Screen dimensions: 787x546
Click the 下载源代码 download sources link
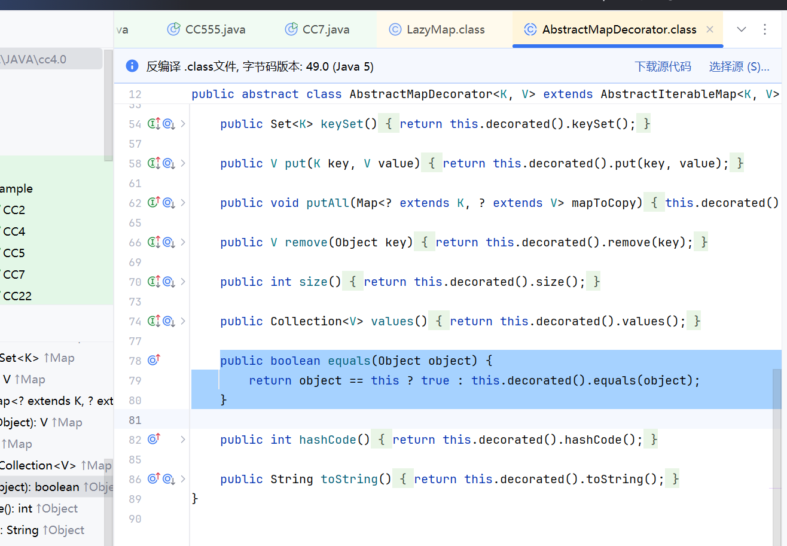[663, 66]
